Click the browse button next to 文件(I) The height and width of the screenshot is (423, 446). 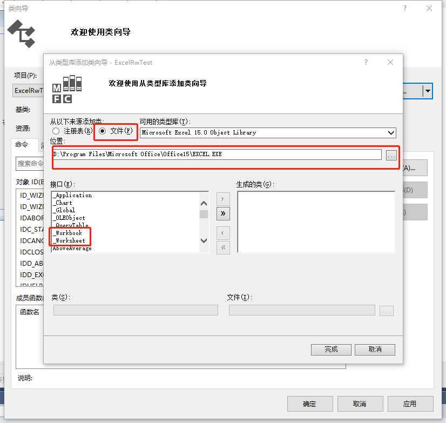[386, 311]
